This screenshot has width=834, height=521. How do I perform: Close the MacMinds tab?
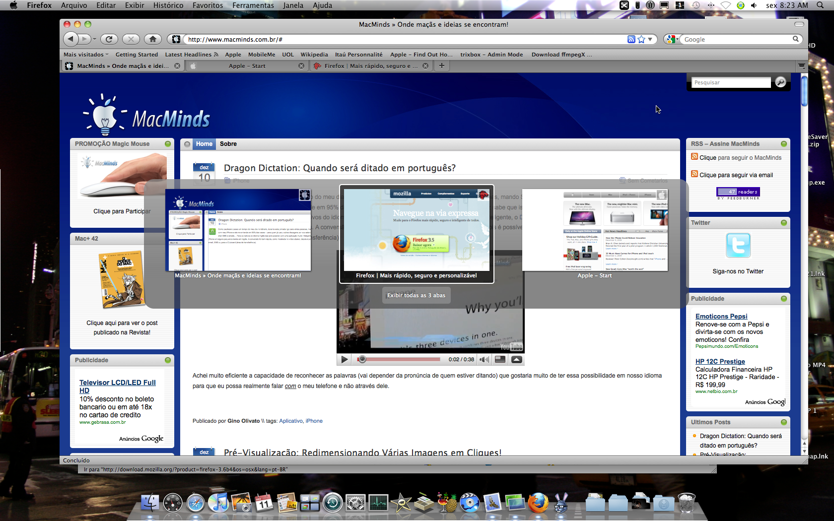177,66
